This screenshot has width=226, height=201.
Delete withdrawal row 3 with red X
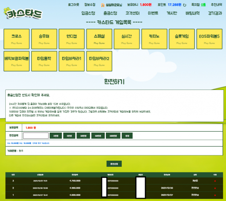(215, 181)
